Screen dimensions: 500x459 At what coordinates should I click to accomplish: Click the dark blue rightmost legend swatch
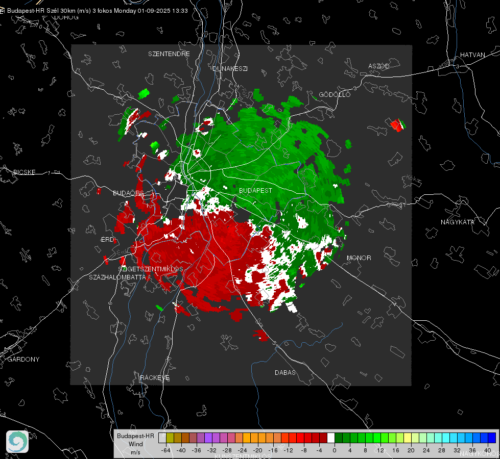(492, 438)
